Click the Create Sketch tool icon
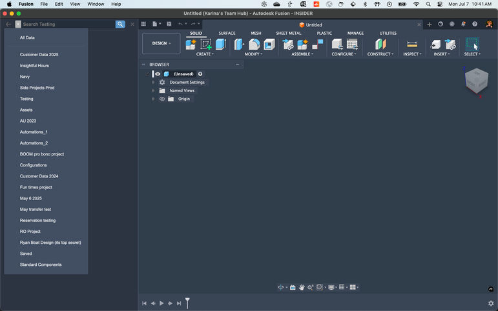 206,45
